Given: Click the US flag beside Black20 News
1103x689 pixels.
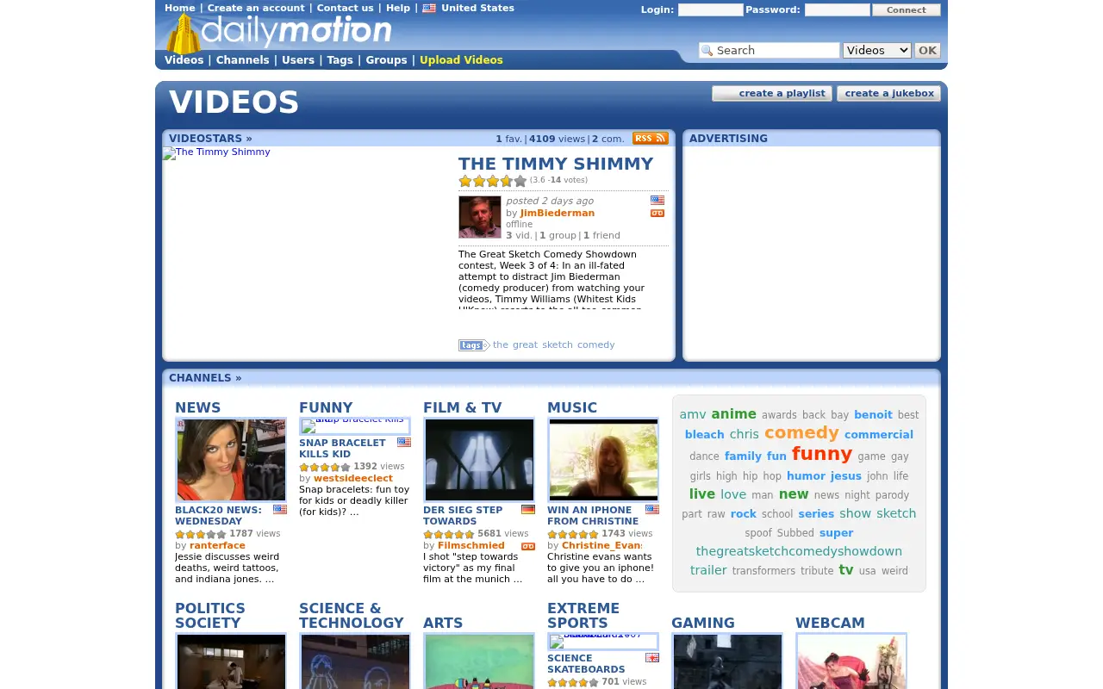Looking at the screenshot, I should tap(280, 510).
